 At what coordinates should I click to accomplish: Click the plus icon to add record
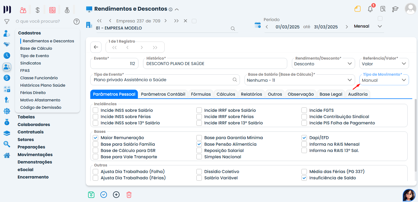pos(116,195)
